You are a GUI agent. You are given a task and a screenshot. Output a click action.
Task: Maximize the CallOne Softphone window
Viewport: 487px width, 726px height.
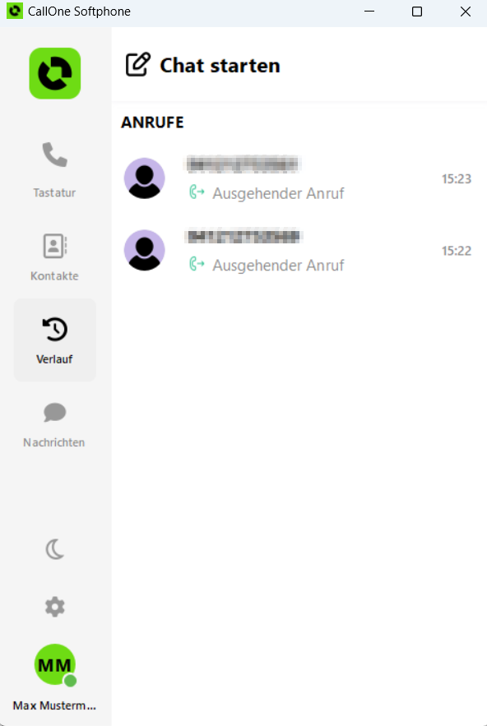[x=417, y=12]
